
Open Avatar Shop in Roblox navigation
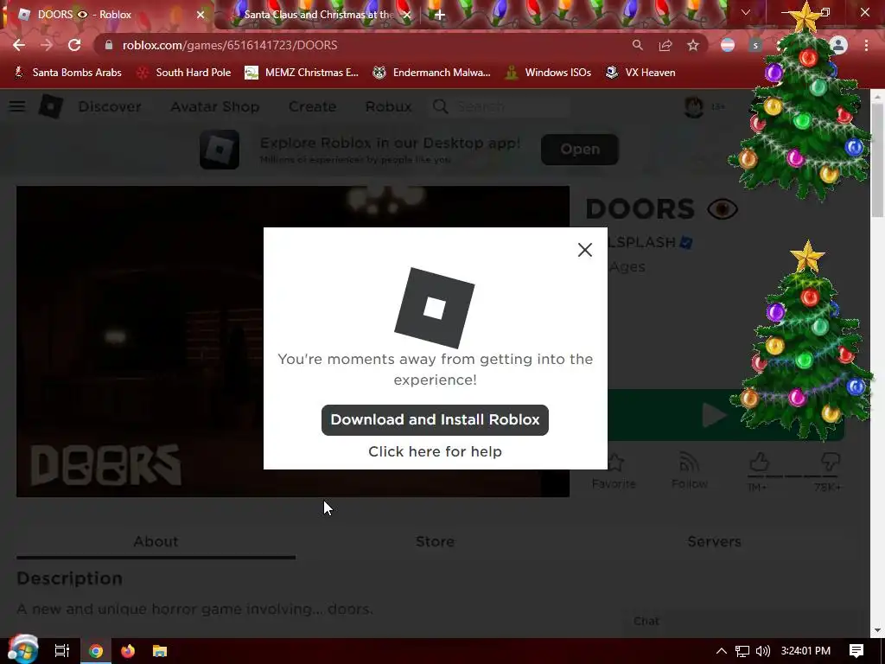pyautogui.click(x=215, y=106)
